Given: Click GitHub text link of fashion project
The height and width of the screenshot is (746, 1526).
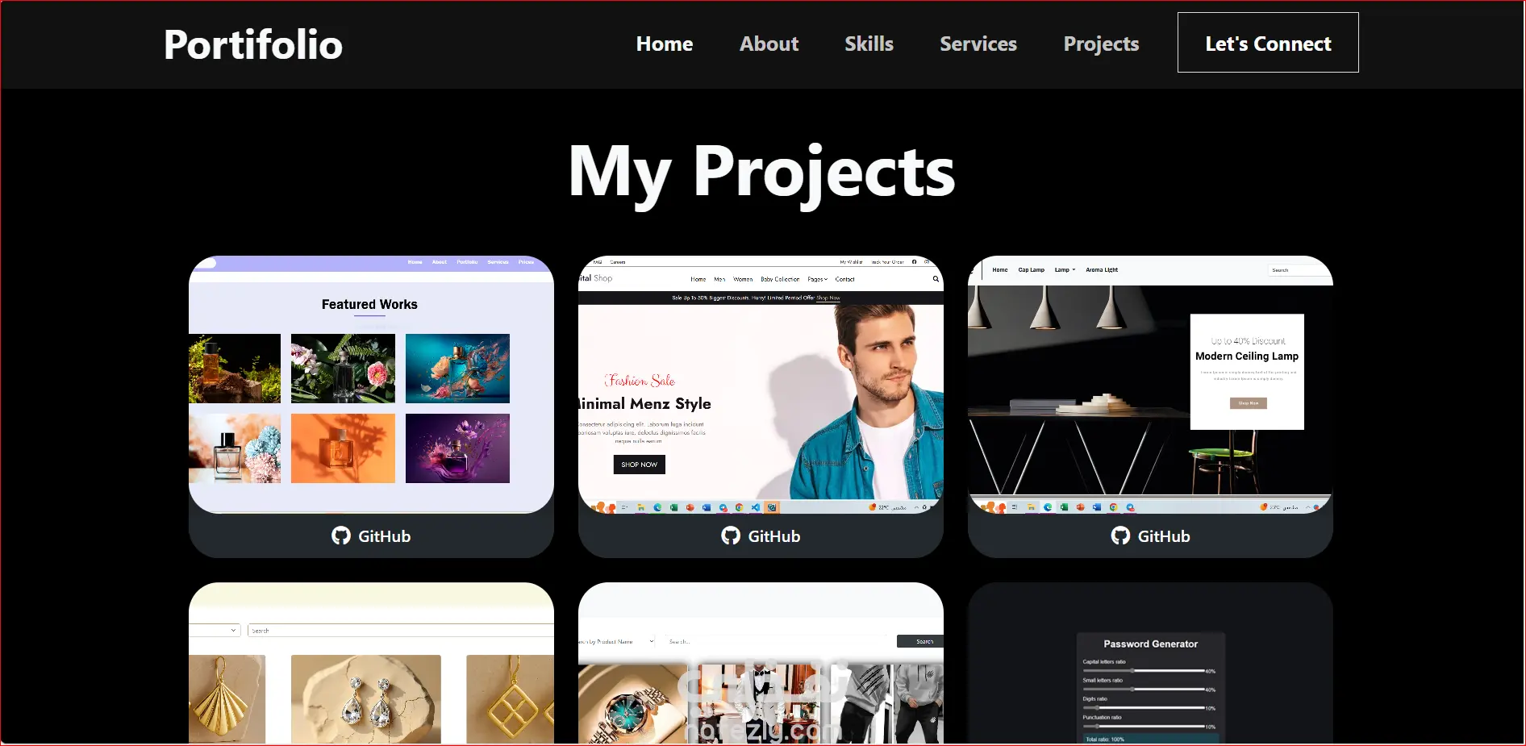Looking at the screenshot, I should pyautogui.click(x=774, y=536).
